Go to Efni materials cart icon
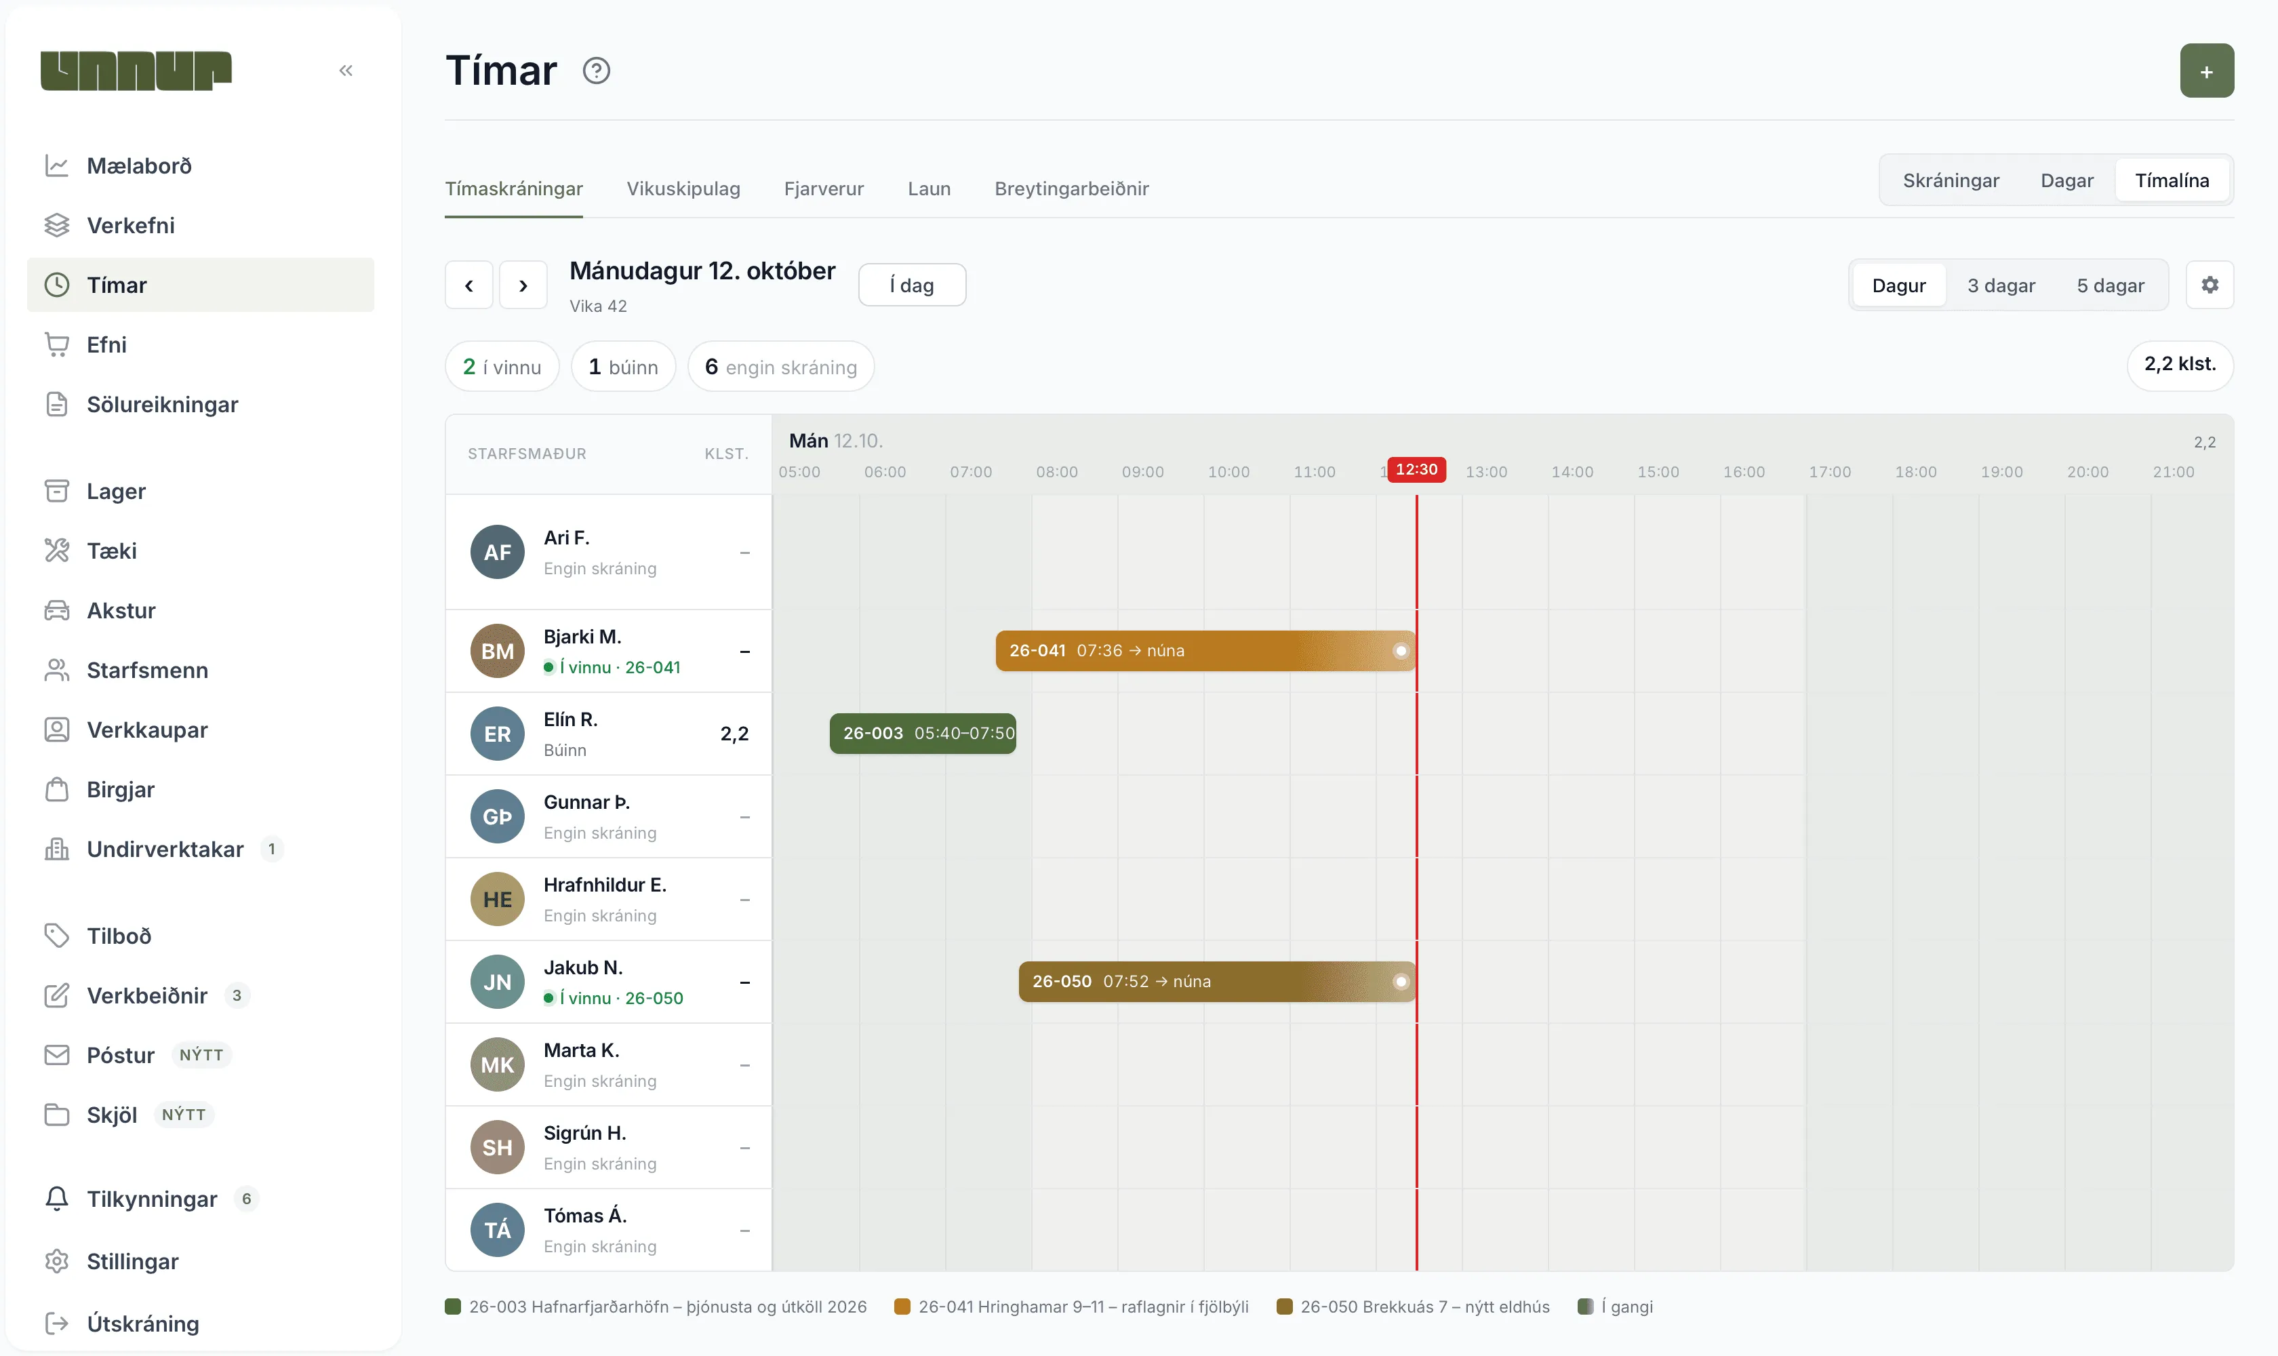Viewport: 2278px width, 1356px height. tap(57, 344)
